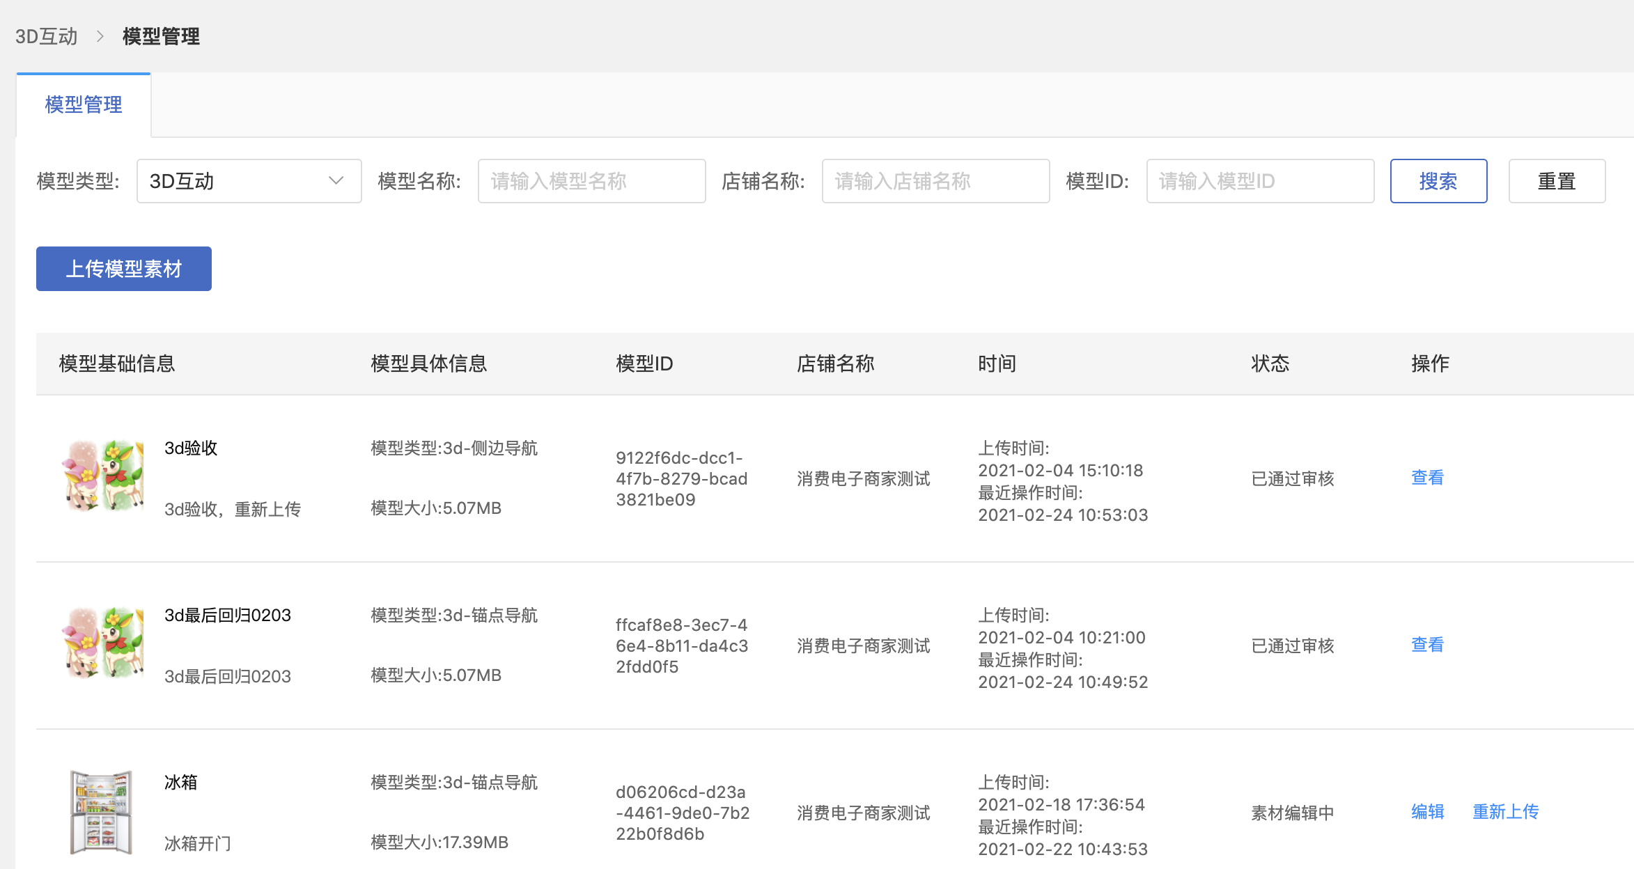Viewport: 1634px width, 869px height.
Task: Select the 模型管理 tab
Action: (x=84, y=105)
